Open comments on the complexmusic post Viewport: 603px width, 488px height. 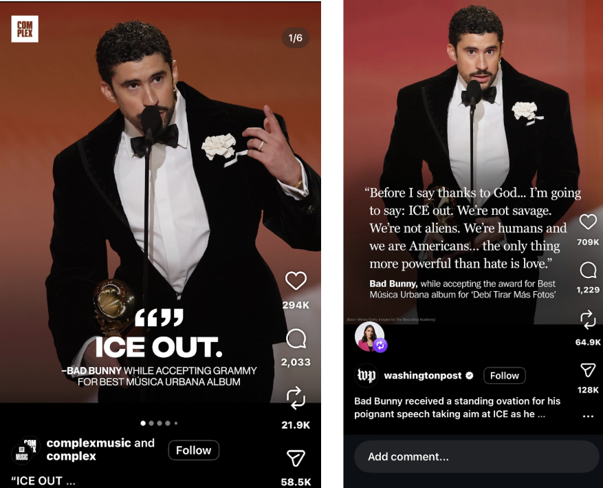click(x=296, y=339)
